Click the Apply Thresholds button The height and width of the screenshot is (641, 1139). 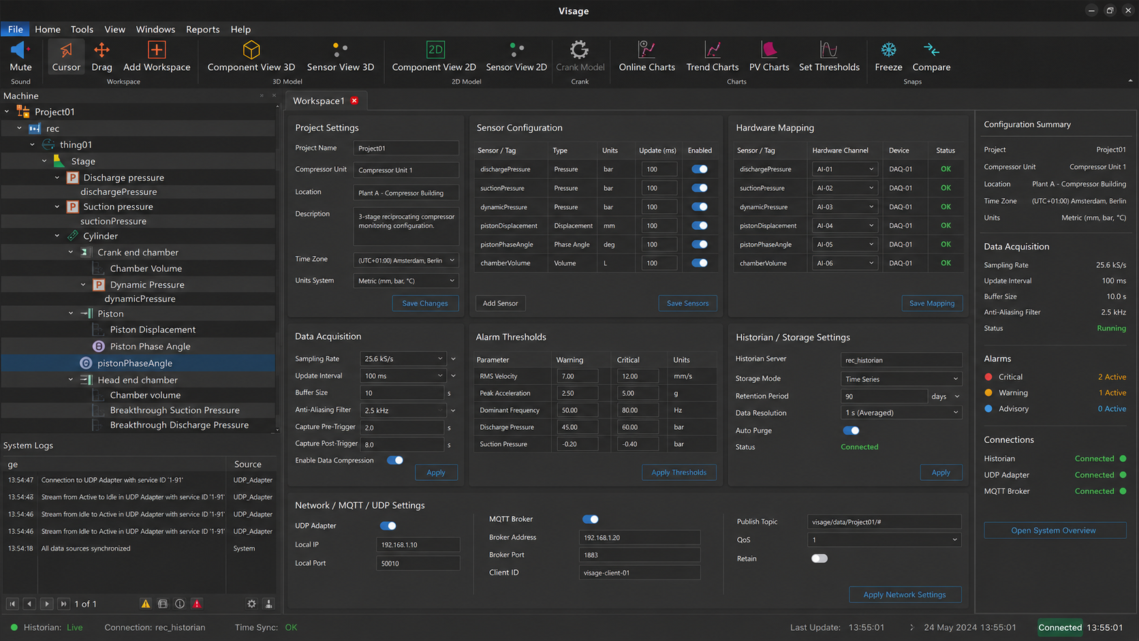678,473
